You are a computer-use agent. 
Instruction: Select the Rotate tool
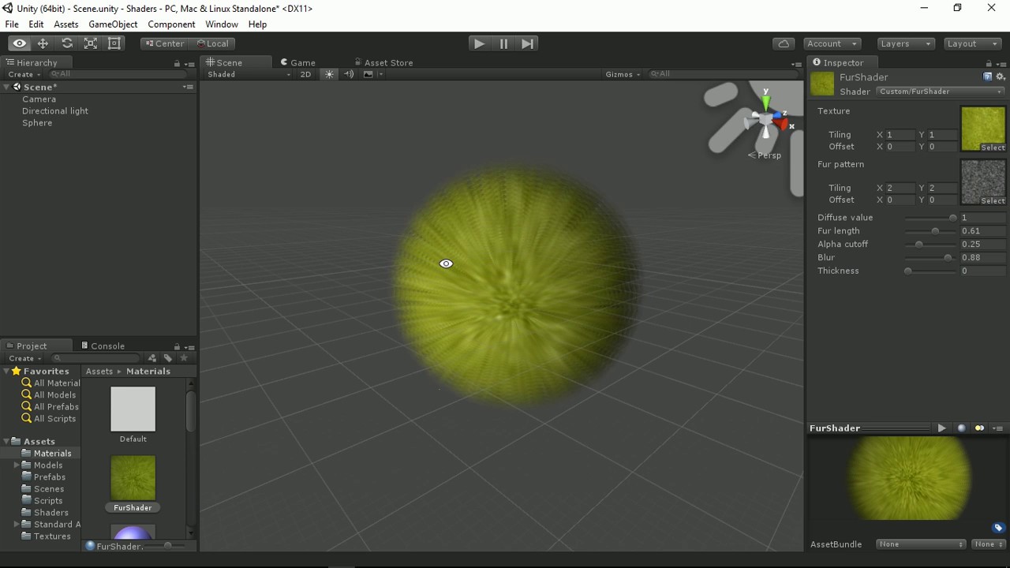(x=67, y=43)
